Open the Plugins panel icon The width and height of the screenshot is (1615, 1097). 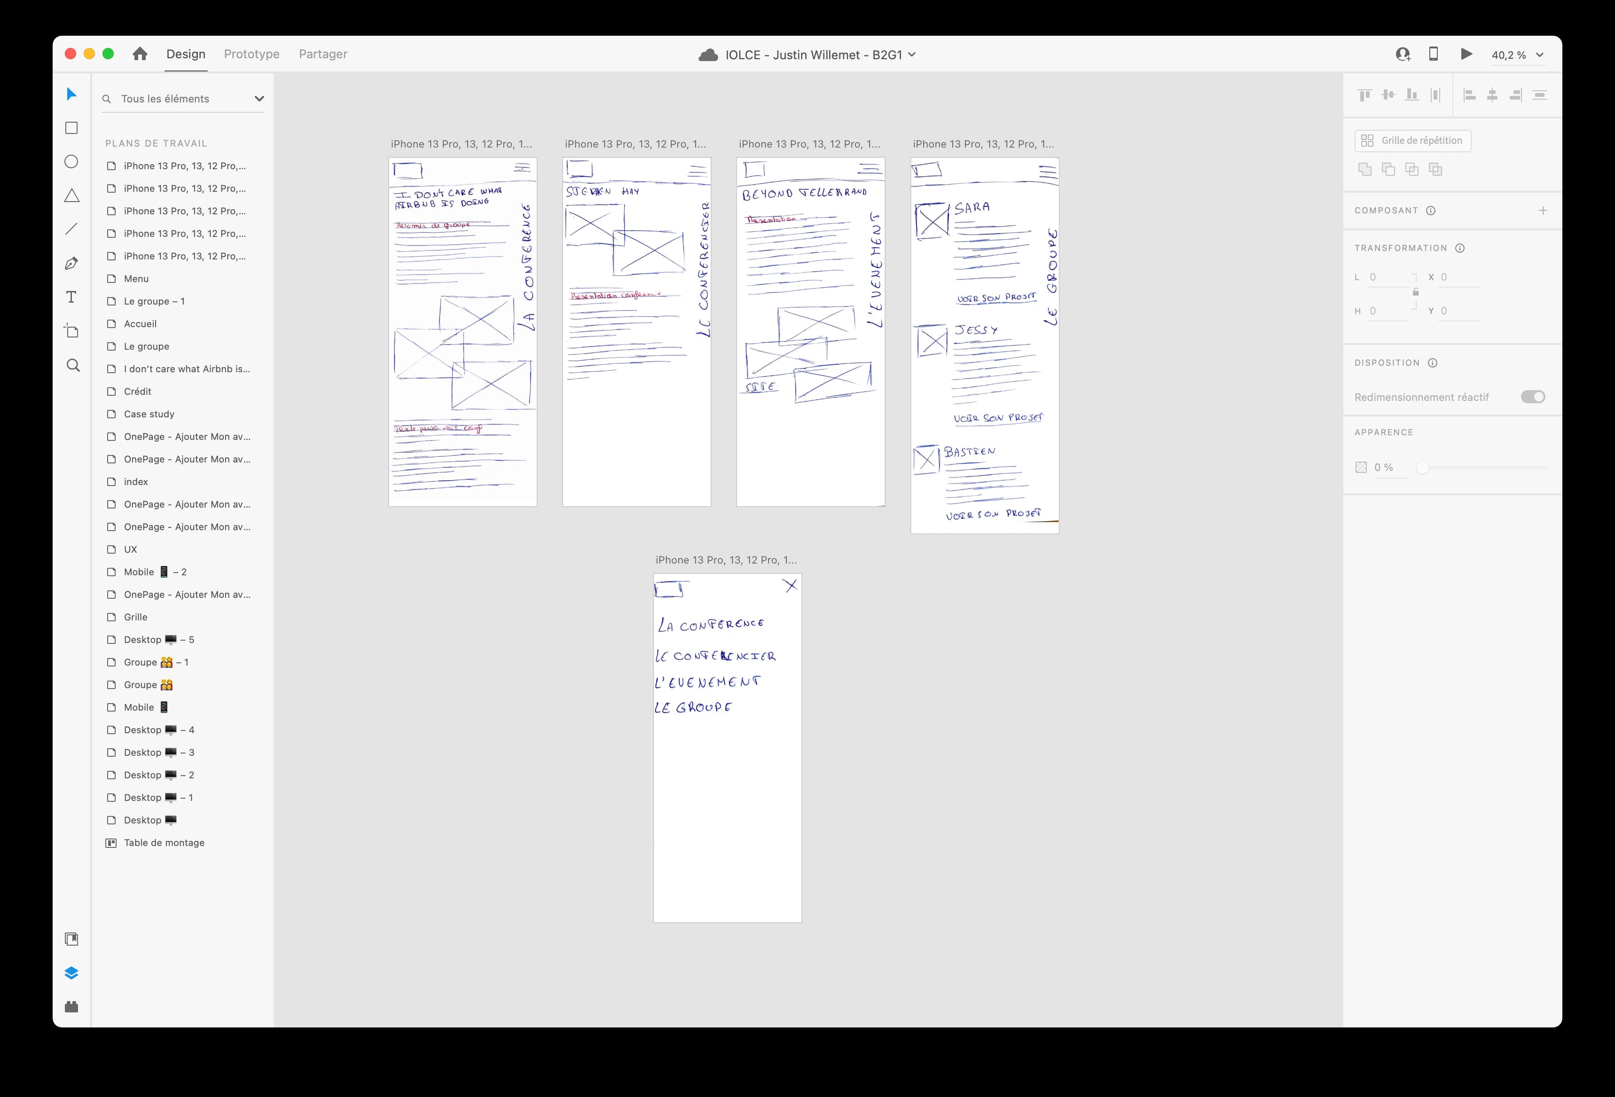pos(71,1007)
